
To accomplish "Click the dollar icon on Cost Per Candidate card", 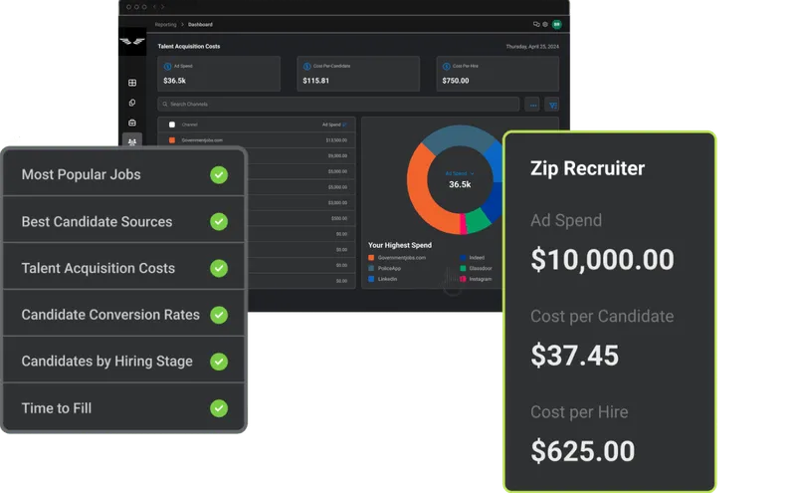I will (306, 66).
